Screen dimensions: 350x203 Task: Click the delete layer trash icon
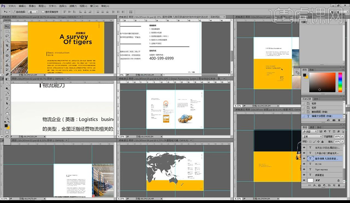coord(339,185)
